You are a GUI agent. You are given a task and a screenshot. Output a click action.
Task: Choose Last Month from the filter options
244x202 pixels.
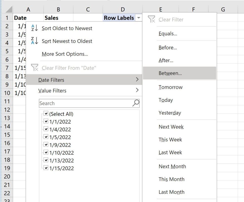click(x=171, y=192)
